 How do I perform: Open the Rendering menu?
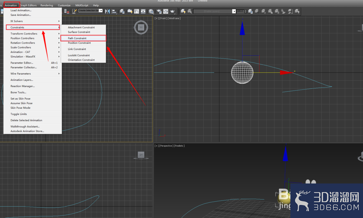tap(46, 5)
